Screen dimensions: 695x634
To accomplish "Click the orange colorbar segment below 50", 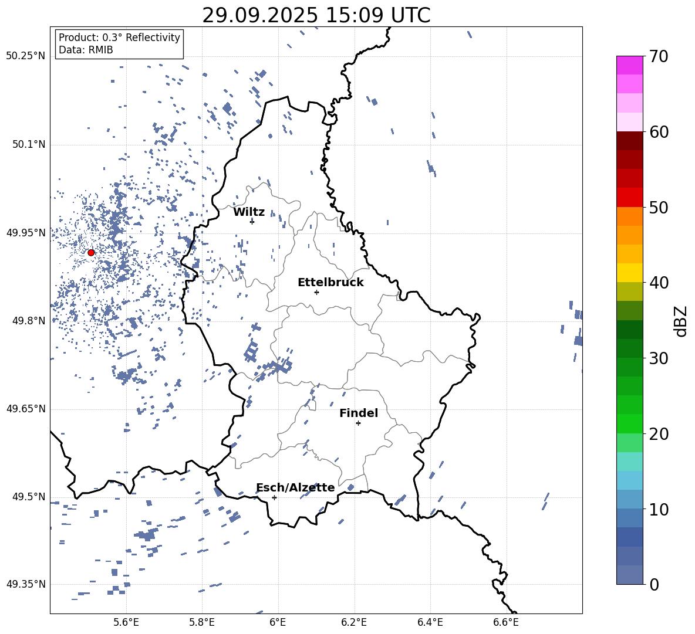I will pos(630,216).
